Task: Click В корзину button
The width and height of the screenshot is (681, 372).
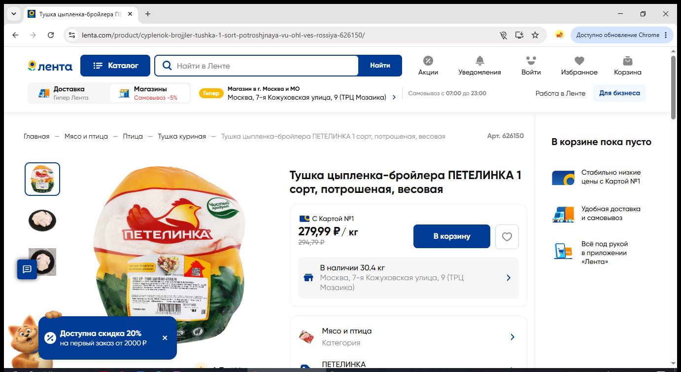Action: tap(452, 236)
